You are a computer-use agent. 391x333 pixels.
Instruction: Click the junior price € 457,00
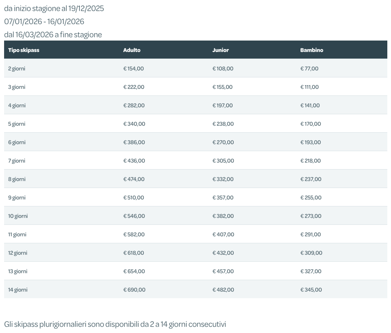(x=223, y=271)
